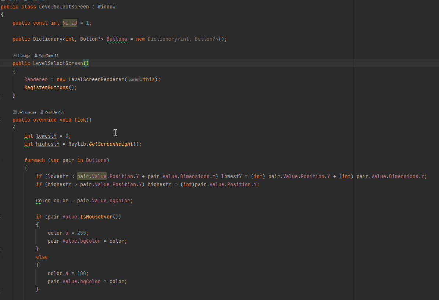
Task: Click the RegisterButtons() method call
Action: pos(46,87)
